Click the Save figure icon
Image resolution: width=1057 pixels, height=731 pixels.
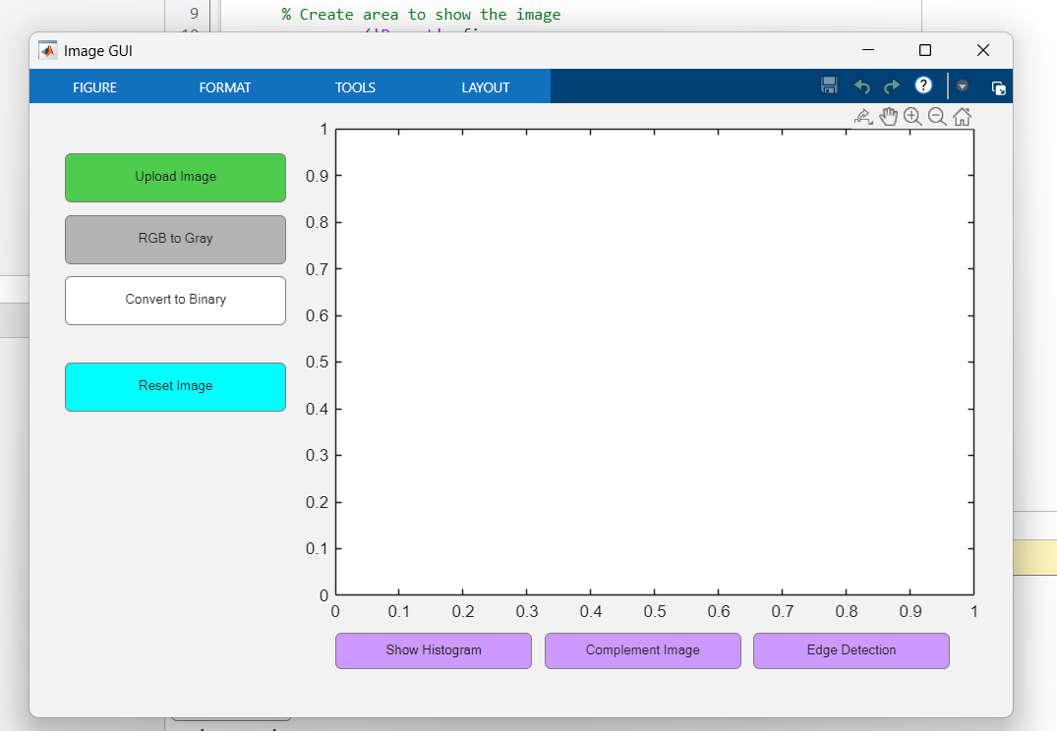829,85
